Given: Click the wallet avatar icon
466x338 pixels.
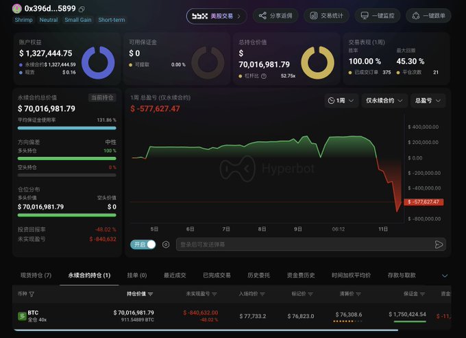Looking at the screenshot, I should [x=17, y=9].
